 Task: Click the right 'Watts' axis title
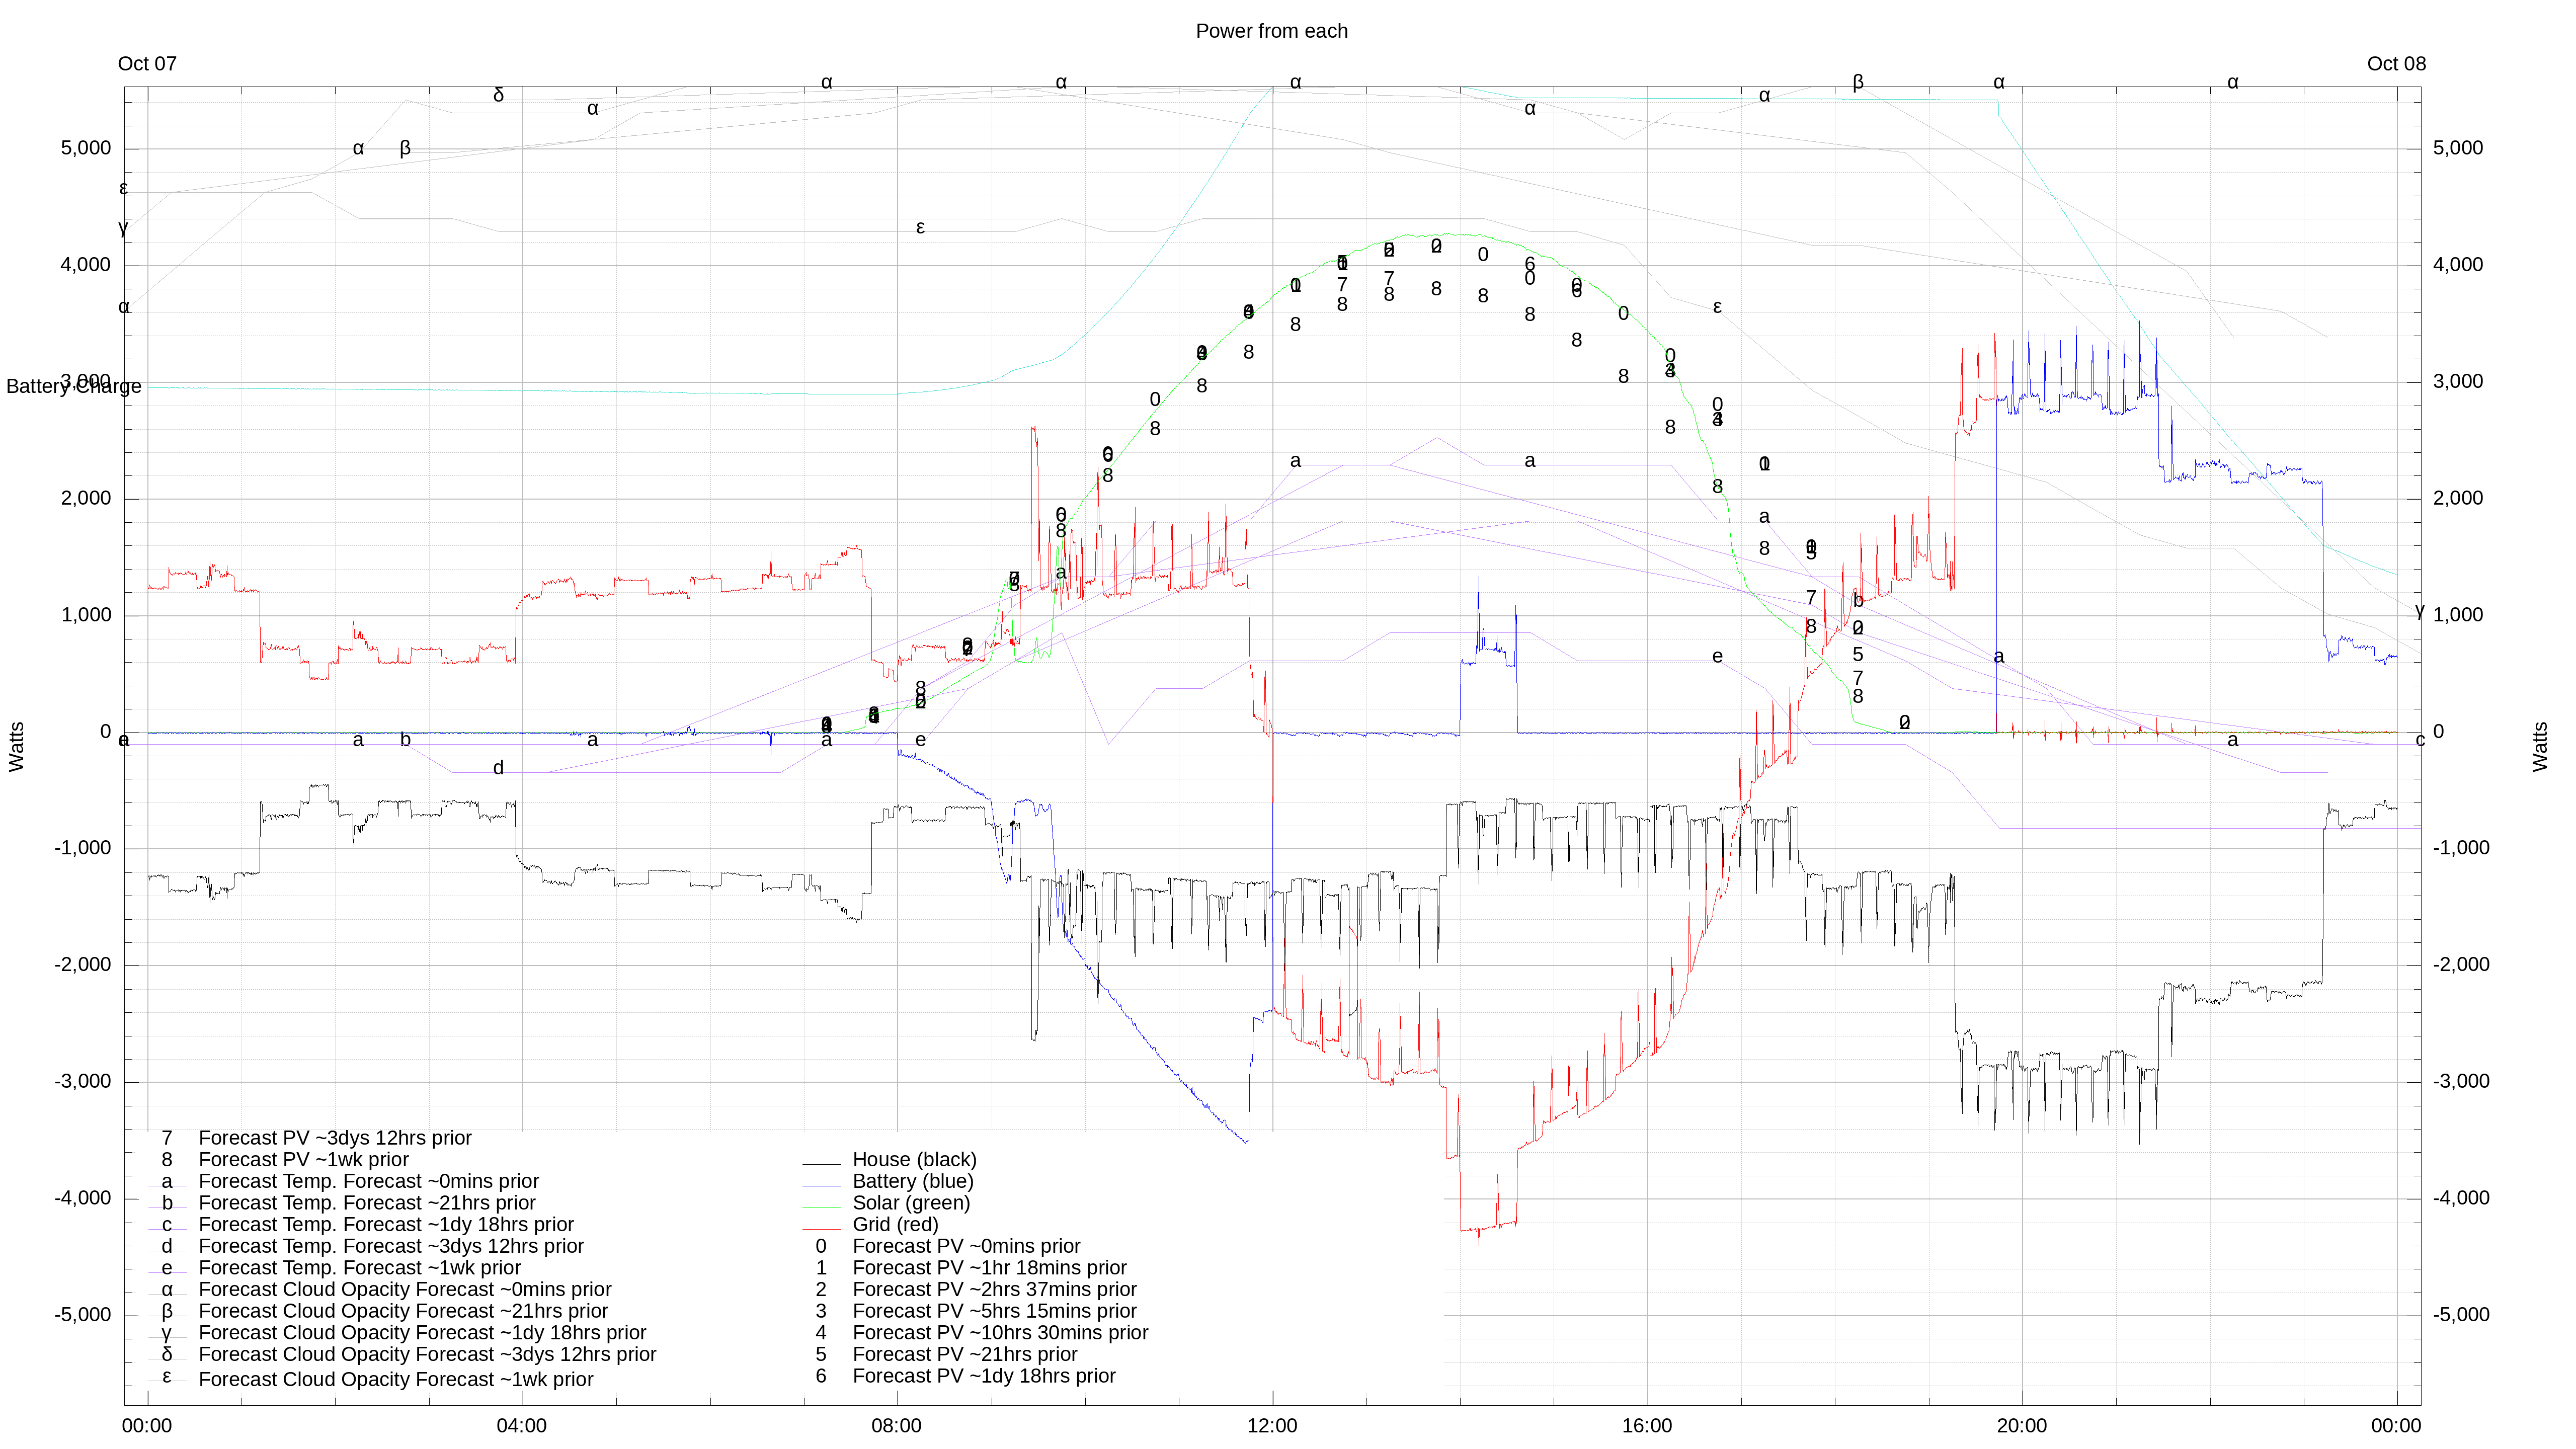2541,747
